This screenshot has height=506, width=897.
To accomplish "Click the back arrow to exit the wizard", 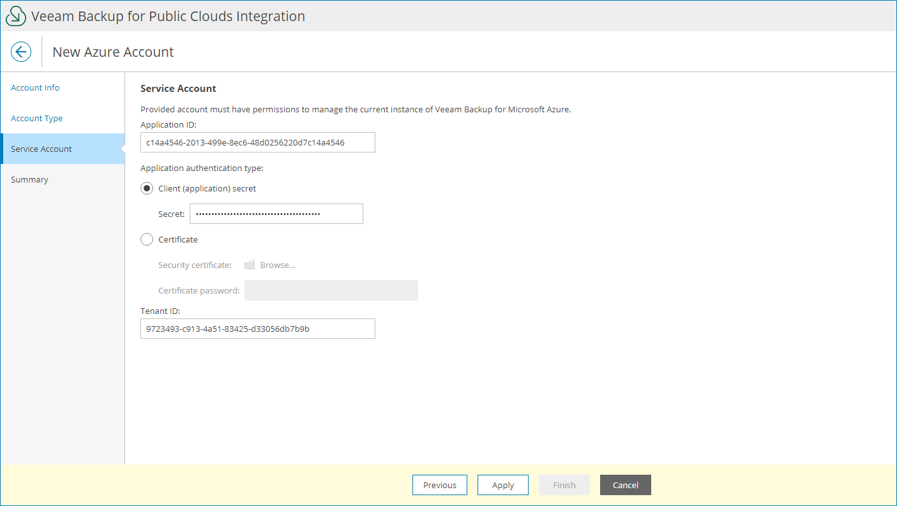I will [x=21, y=52].
